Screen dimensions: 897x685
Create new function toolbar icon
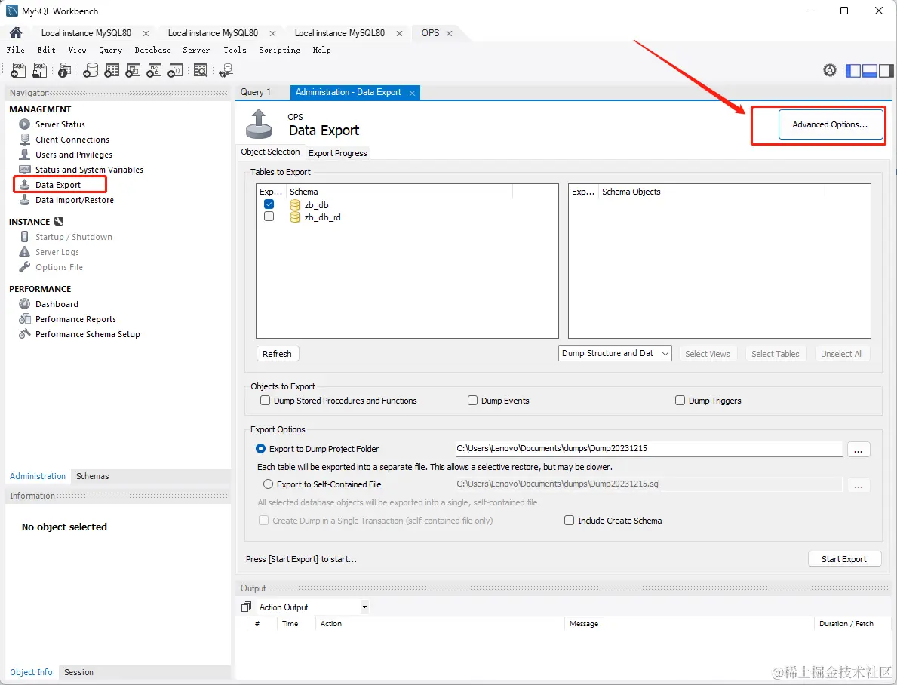(x=175, y=70)
